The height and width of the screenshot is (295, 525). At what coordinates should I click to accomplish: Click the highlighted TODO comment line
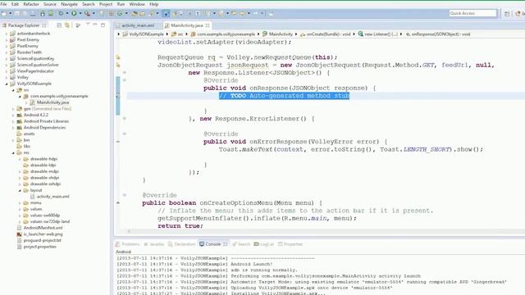point(284,96)
